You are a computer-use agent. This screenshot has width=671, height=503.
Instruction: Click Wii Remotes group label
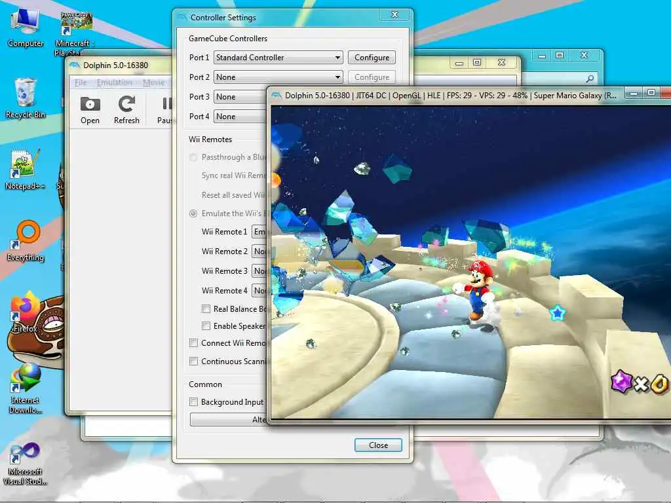[210, 140]
